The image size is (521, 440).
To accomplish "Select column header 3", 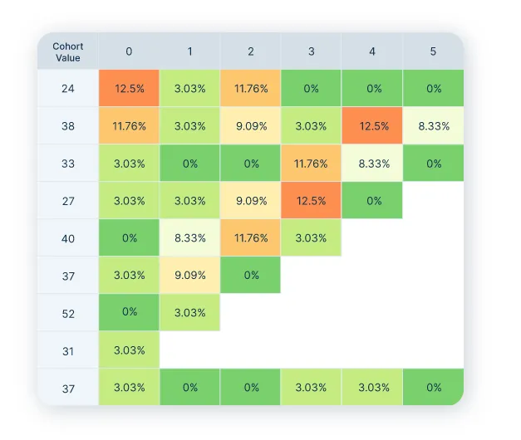I will [x=312, y=51].
